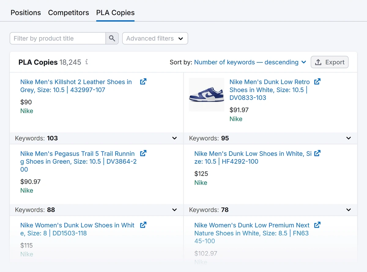Screen dimensions: 367x272
Task: Open external link for Dunk Low Retro Shoes
Action: coord(317,82)
